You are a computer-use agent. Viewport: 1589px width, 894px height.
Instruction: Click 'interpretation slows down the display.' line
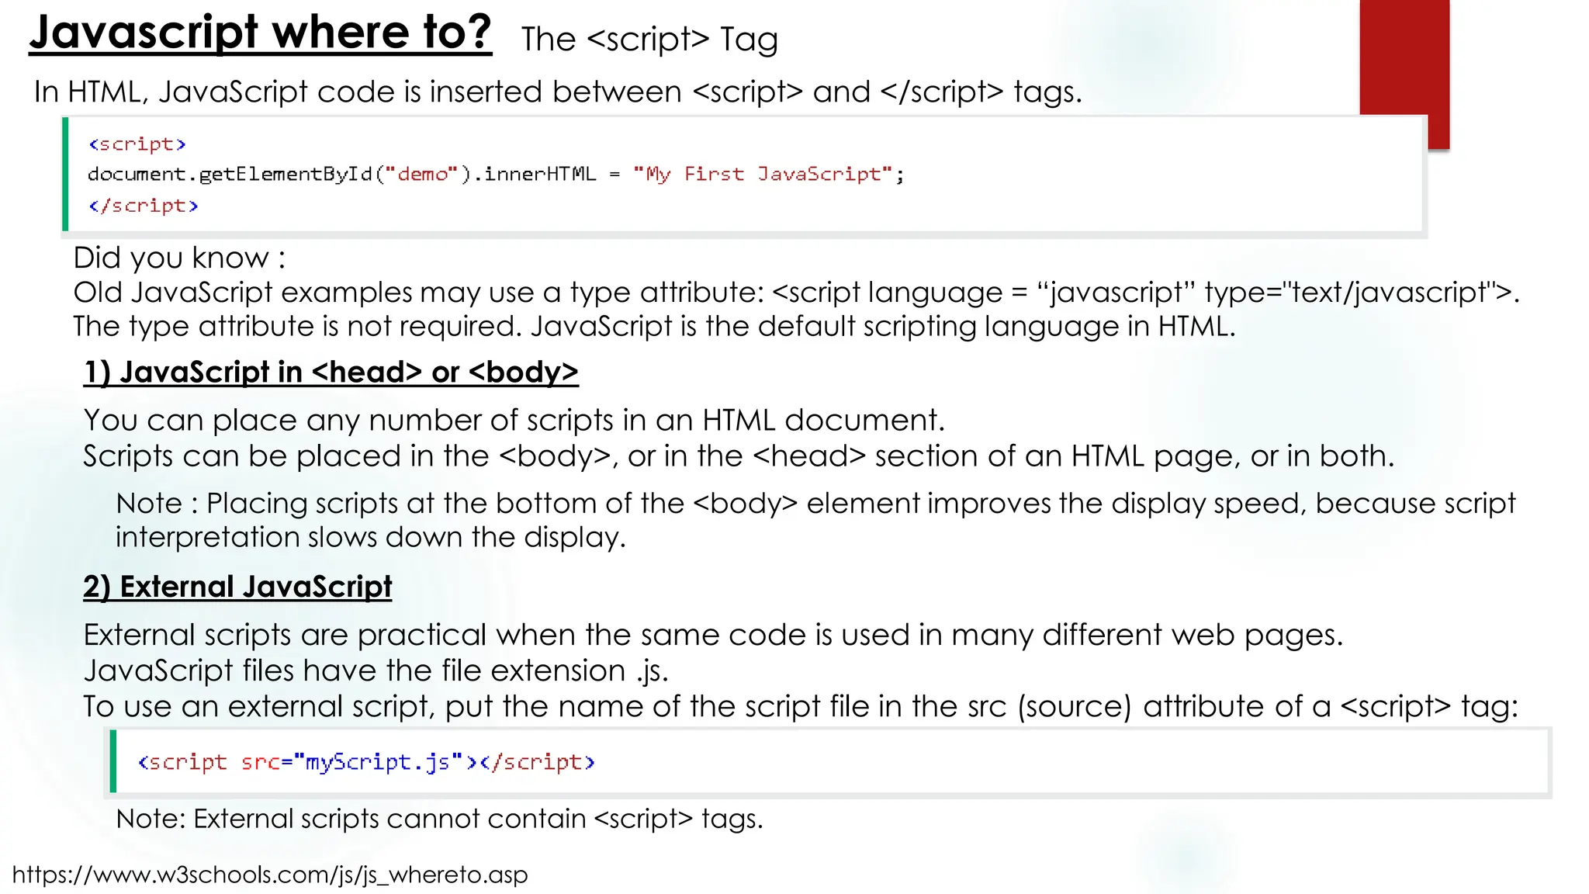371,537
